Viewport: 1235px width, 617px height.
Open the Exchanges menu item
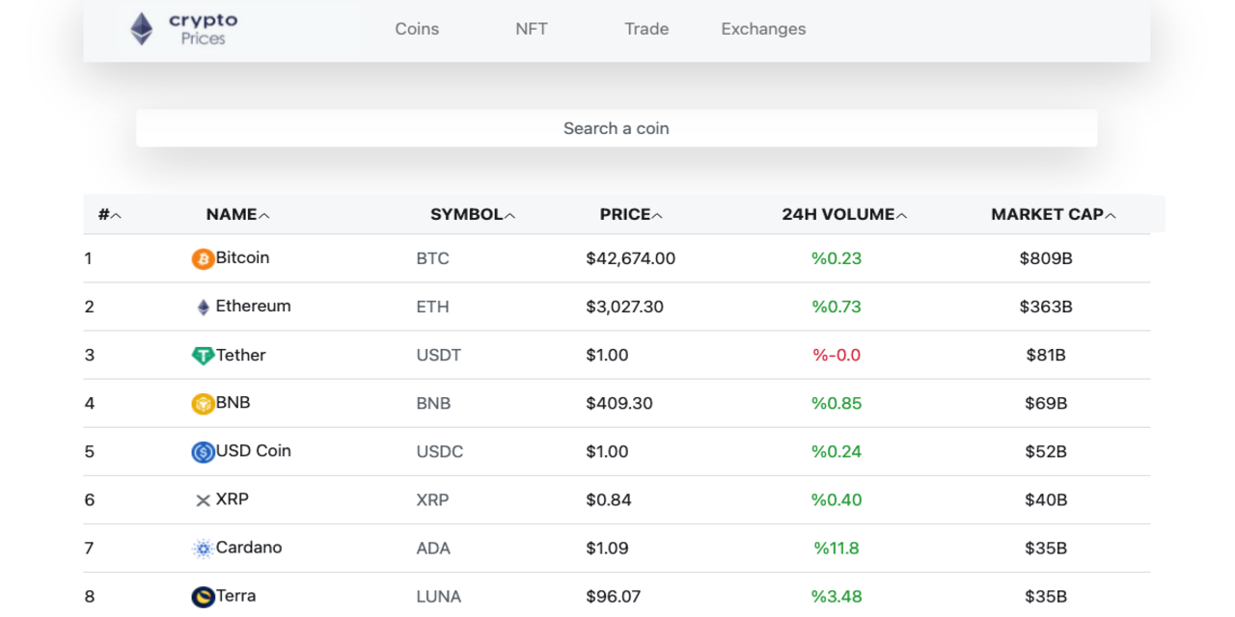(763, 29)
